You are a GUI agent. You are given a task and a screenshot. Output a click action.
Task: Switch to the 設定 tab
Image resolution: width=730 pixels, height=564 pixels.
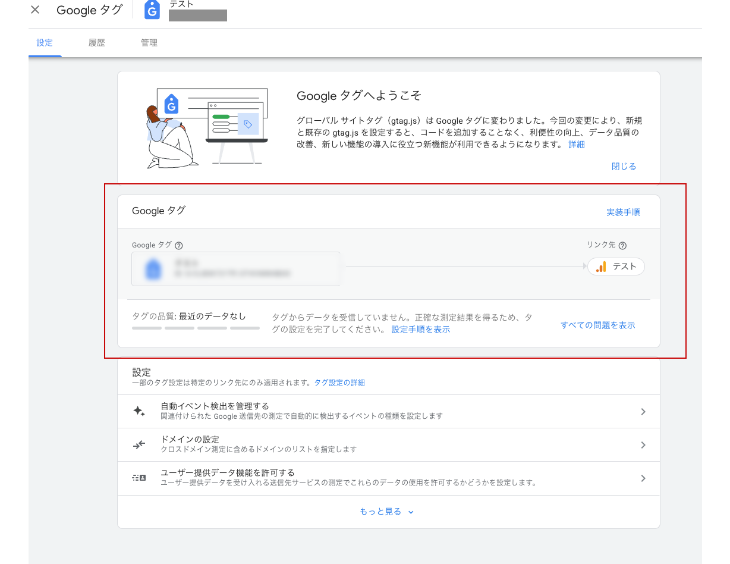[45, 43]
